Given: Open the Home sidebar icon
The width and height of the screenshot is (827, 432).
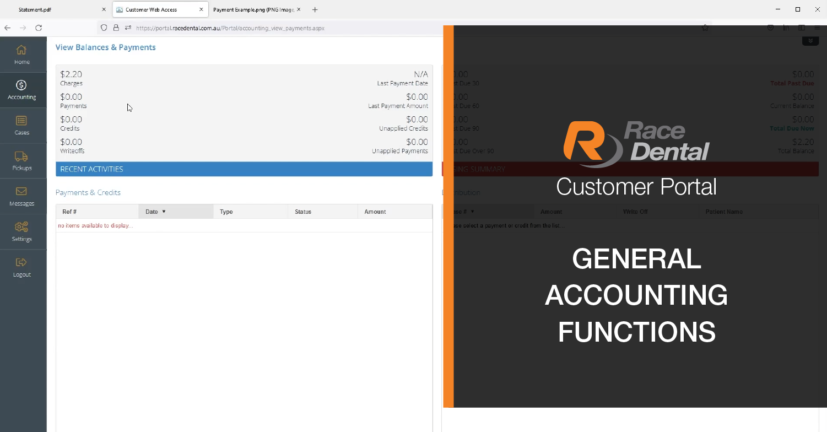Looking at the screenshot, I should pos(21,50).
